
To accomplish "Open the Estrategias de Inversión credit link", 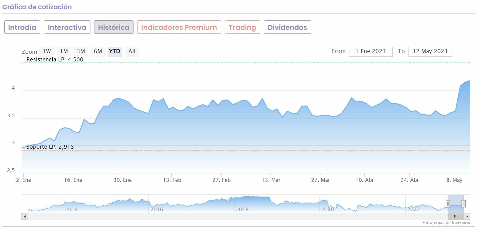I will [x=446, y=223].
